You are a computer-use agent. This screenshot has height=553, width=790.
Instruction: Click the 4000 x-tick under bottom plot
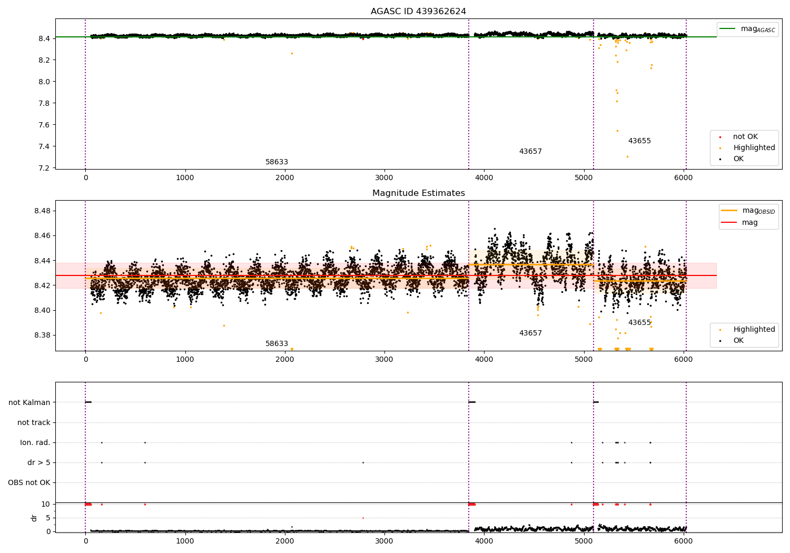coord(484,541)
